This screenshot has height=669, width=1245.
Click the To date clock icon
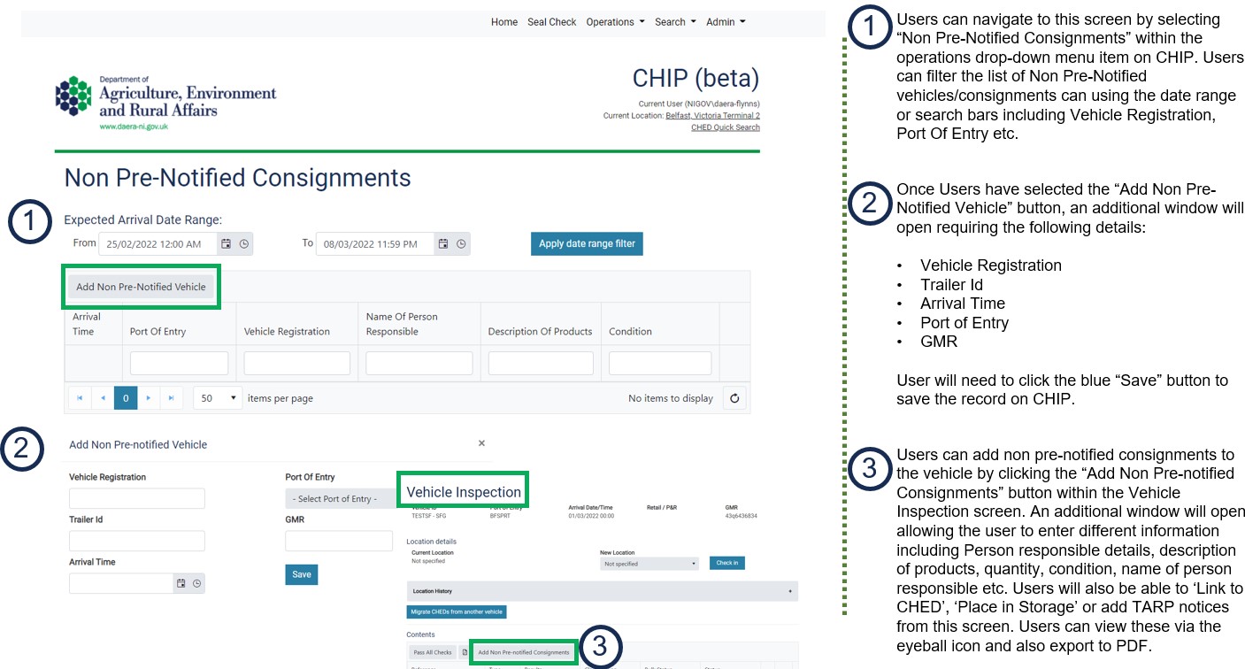pos(461,244)
